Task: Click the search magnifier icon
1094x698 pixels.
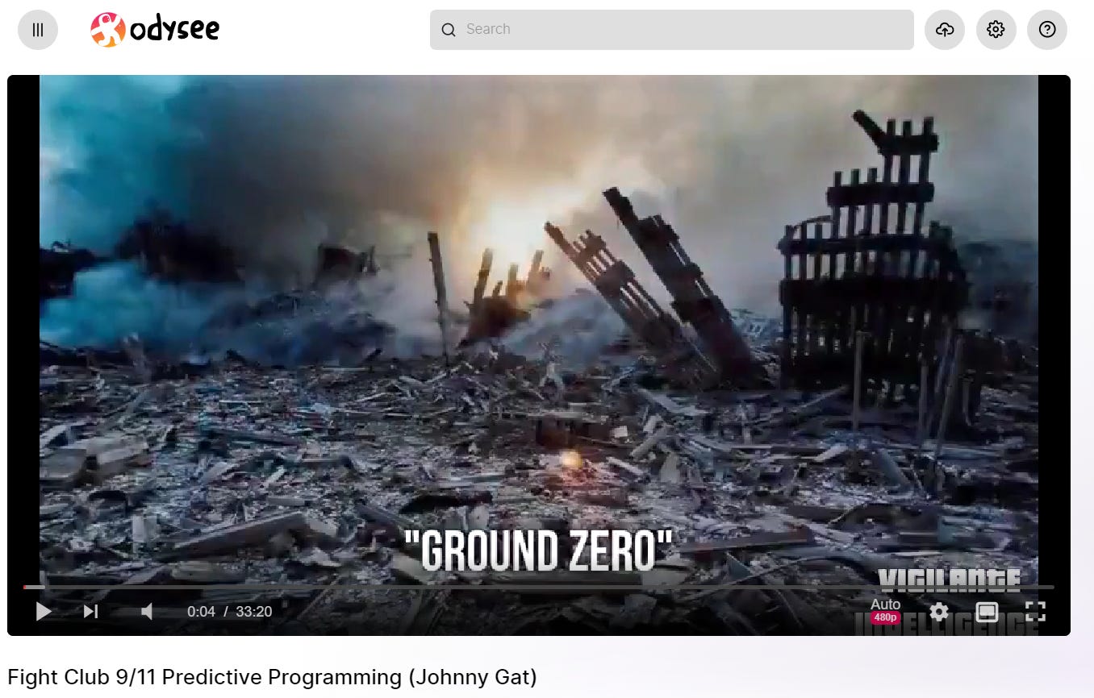Action: (x=449, y=30)
